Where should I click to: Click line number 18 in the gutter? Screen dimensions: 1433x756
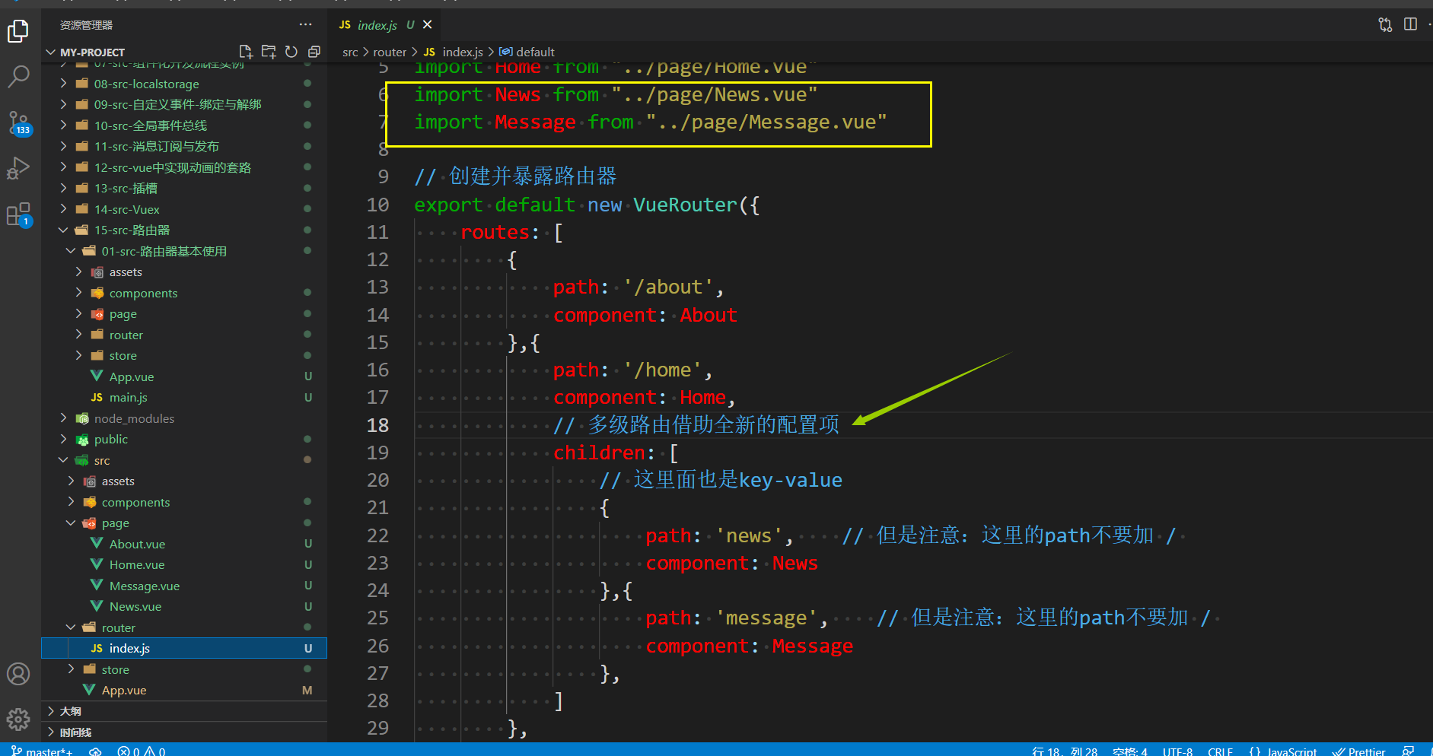377,425
